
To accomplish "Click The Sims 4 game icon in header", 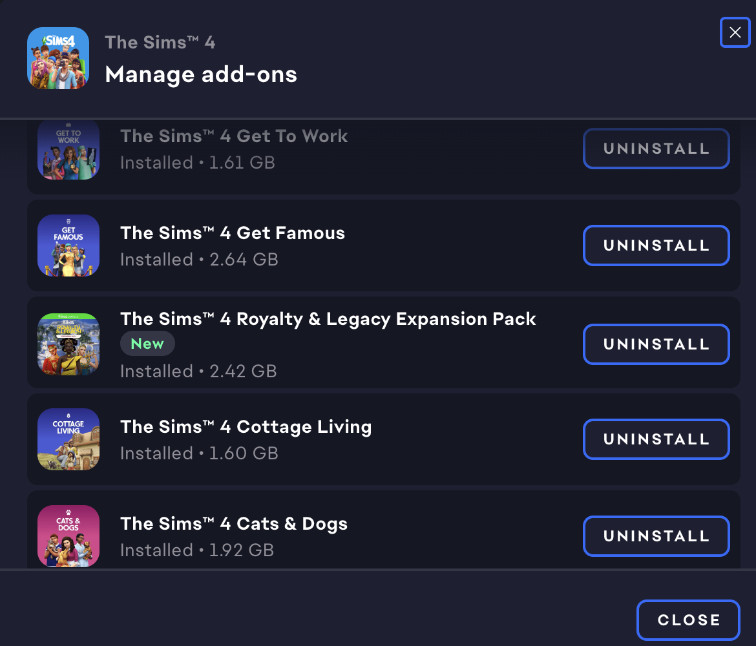I will (x=58, y=58).
